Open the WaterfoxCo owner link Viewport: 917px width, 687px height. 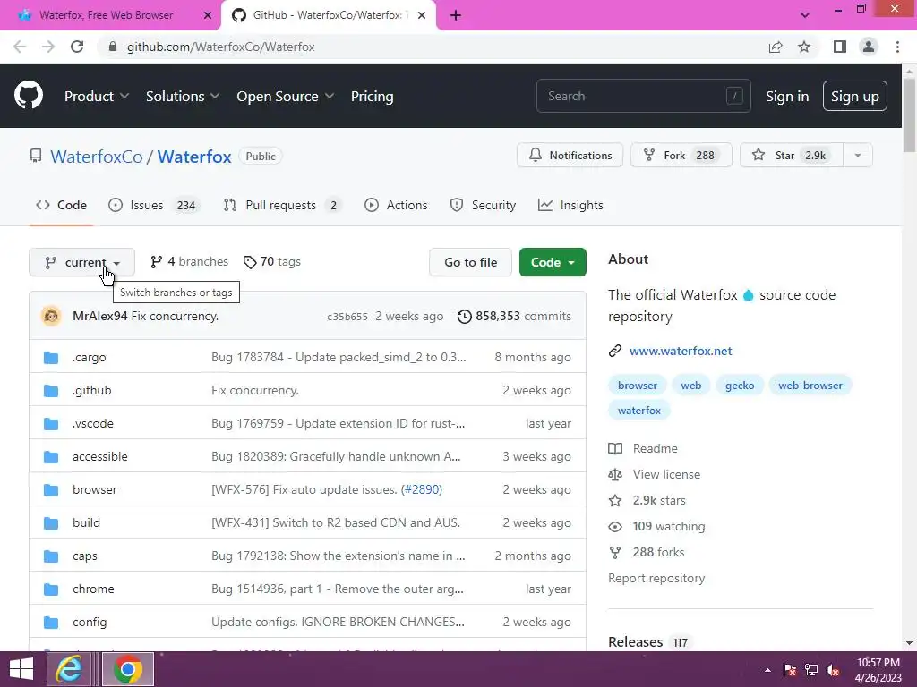[x=97, y=157]
